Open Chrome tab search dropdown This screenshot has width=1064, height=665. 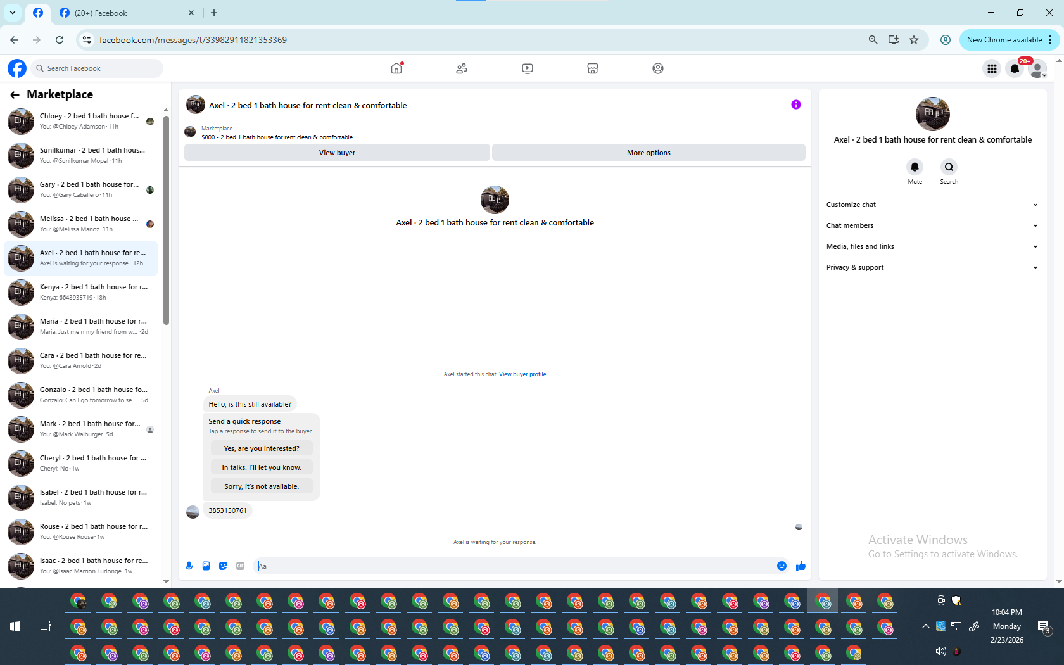pyautogui.click(x=13, y=13)
